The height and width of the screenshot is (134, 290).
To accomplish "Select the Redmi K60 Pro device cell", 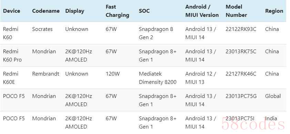I will click(x=12, y=56).
